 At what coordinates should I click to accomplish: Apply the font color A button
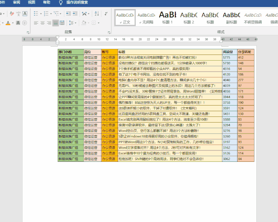click(8, 23)
